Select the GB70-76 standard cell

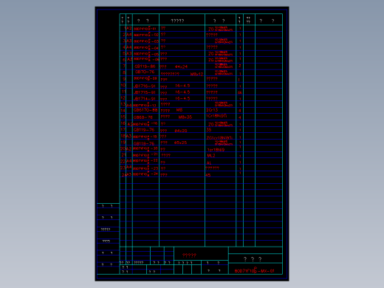(x=145, y=72)
